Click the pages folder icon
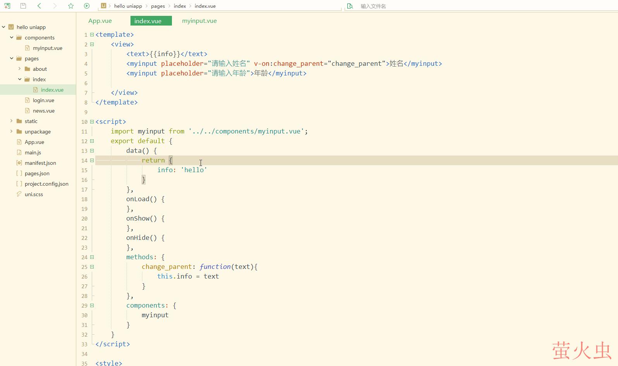618x366 pixels. (19, 58)
